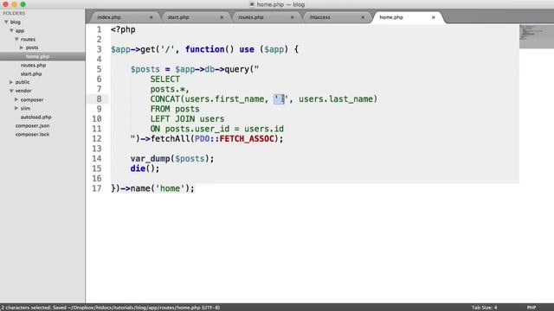
Task: Open composer.json in the sidebar
Action: tap(32, 125)
